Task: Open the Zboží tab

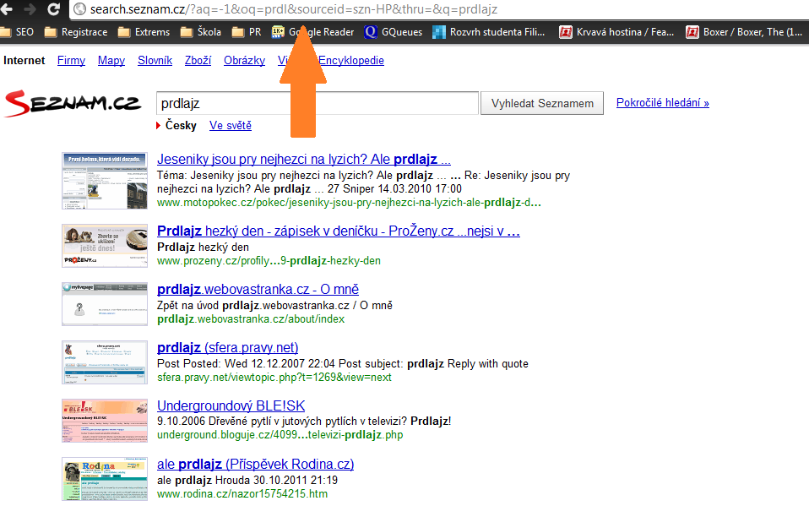Action: [198, 61]
